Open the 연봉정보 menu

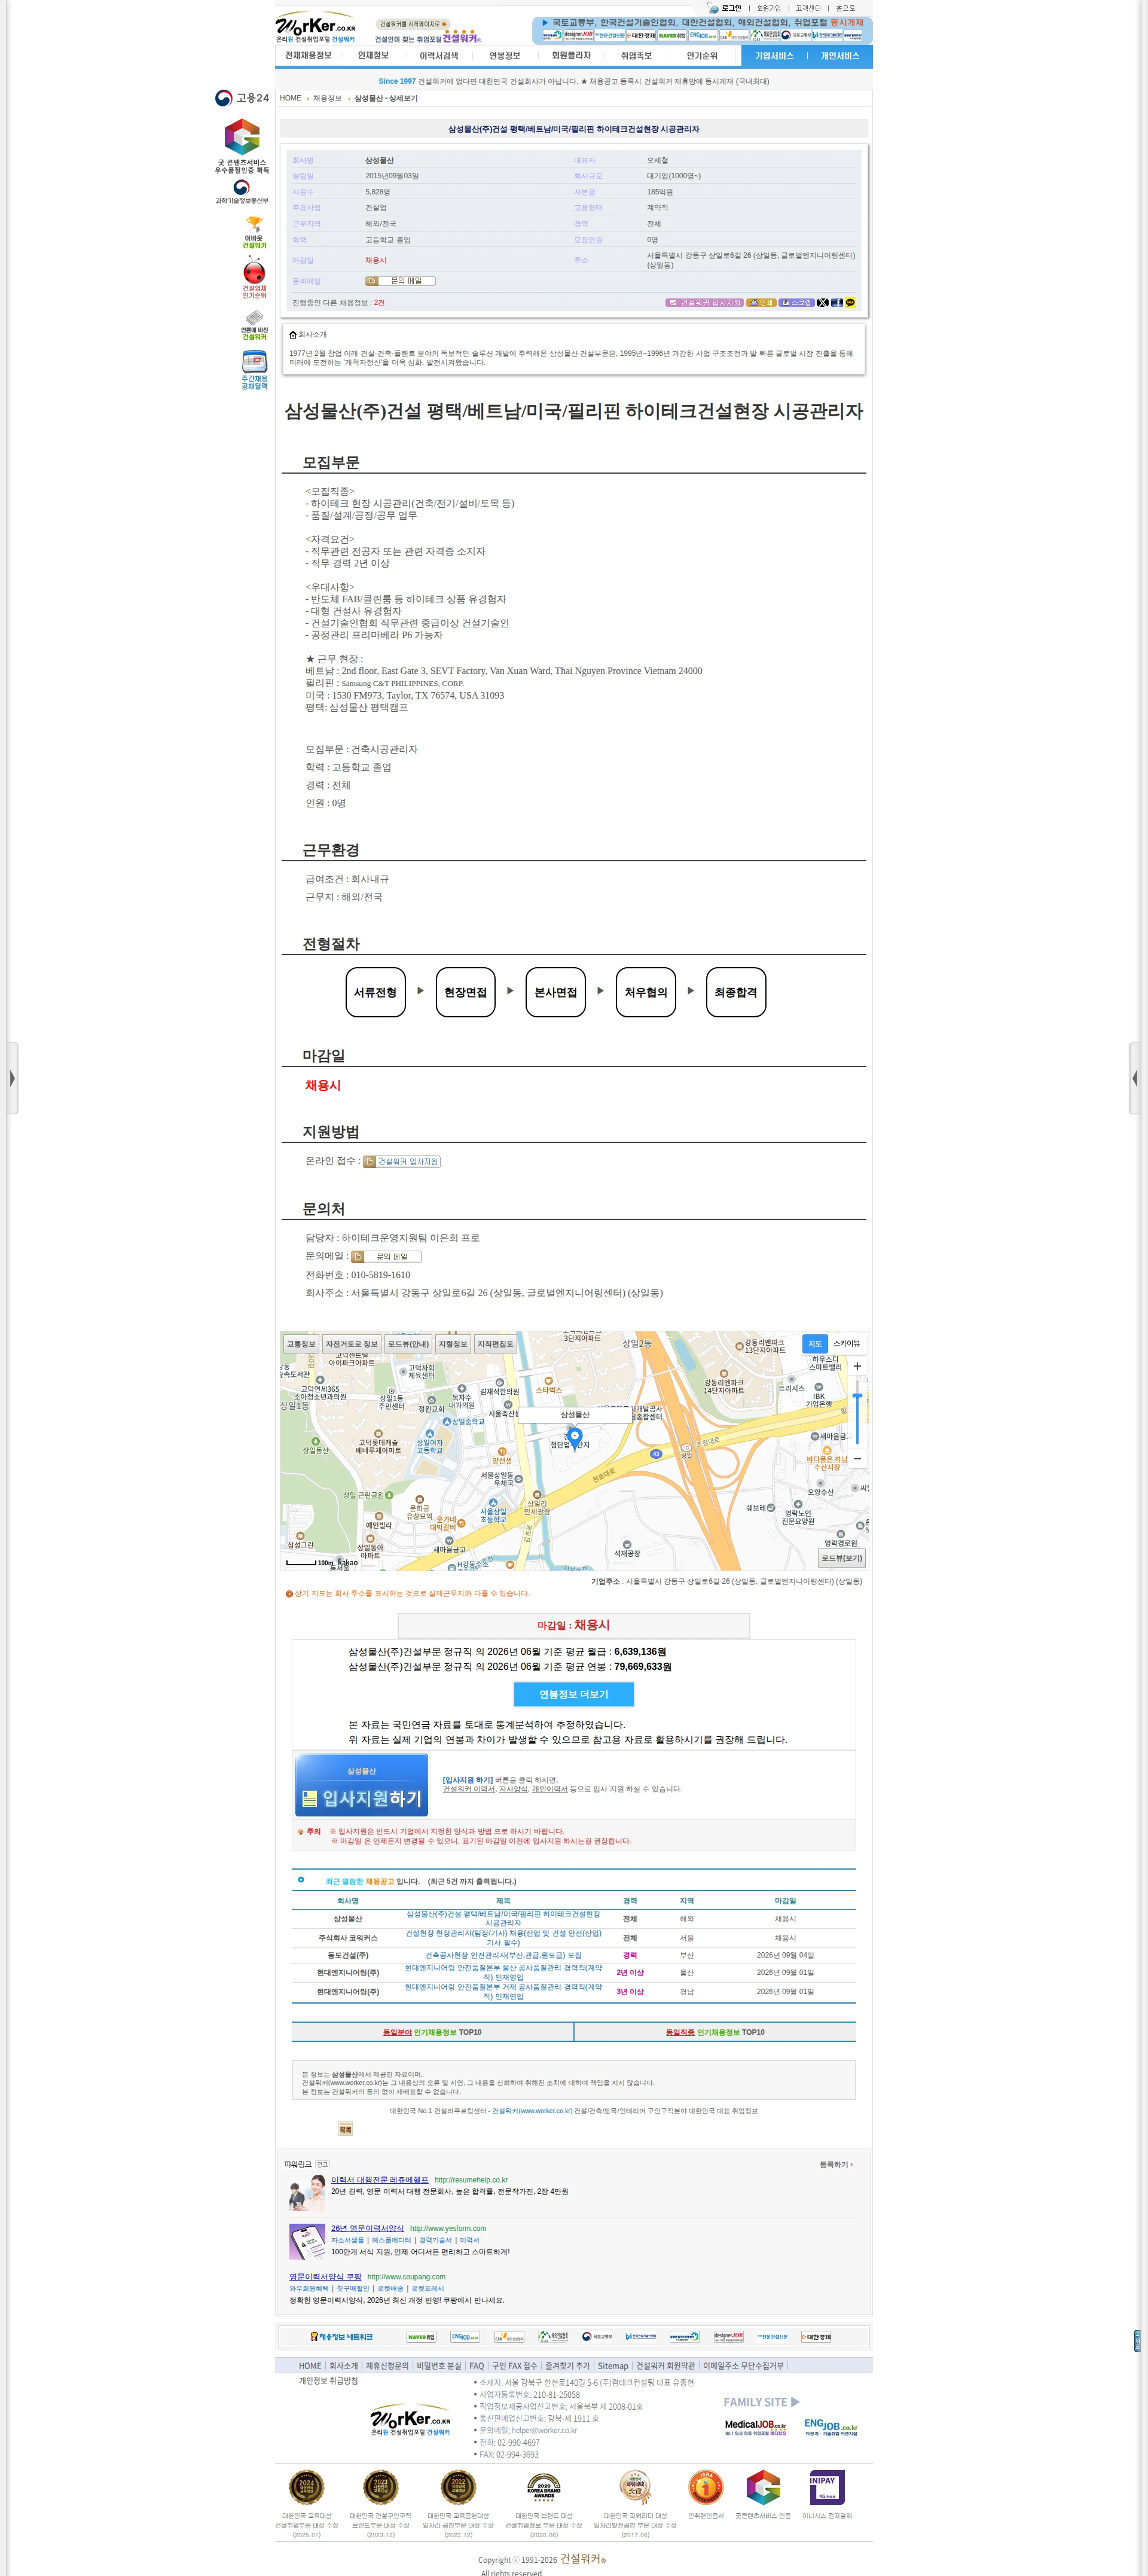504,56
